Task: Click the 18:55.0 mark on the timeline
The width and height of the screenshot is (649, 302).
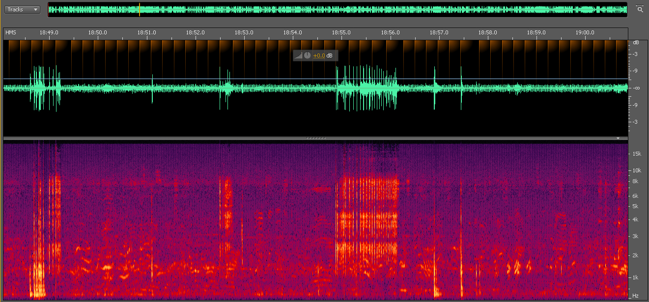Action: [341, 32]
